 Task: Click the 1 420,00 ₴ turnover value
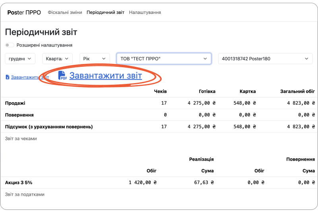tap(143, 183)
